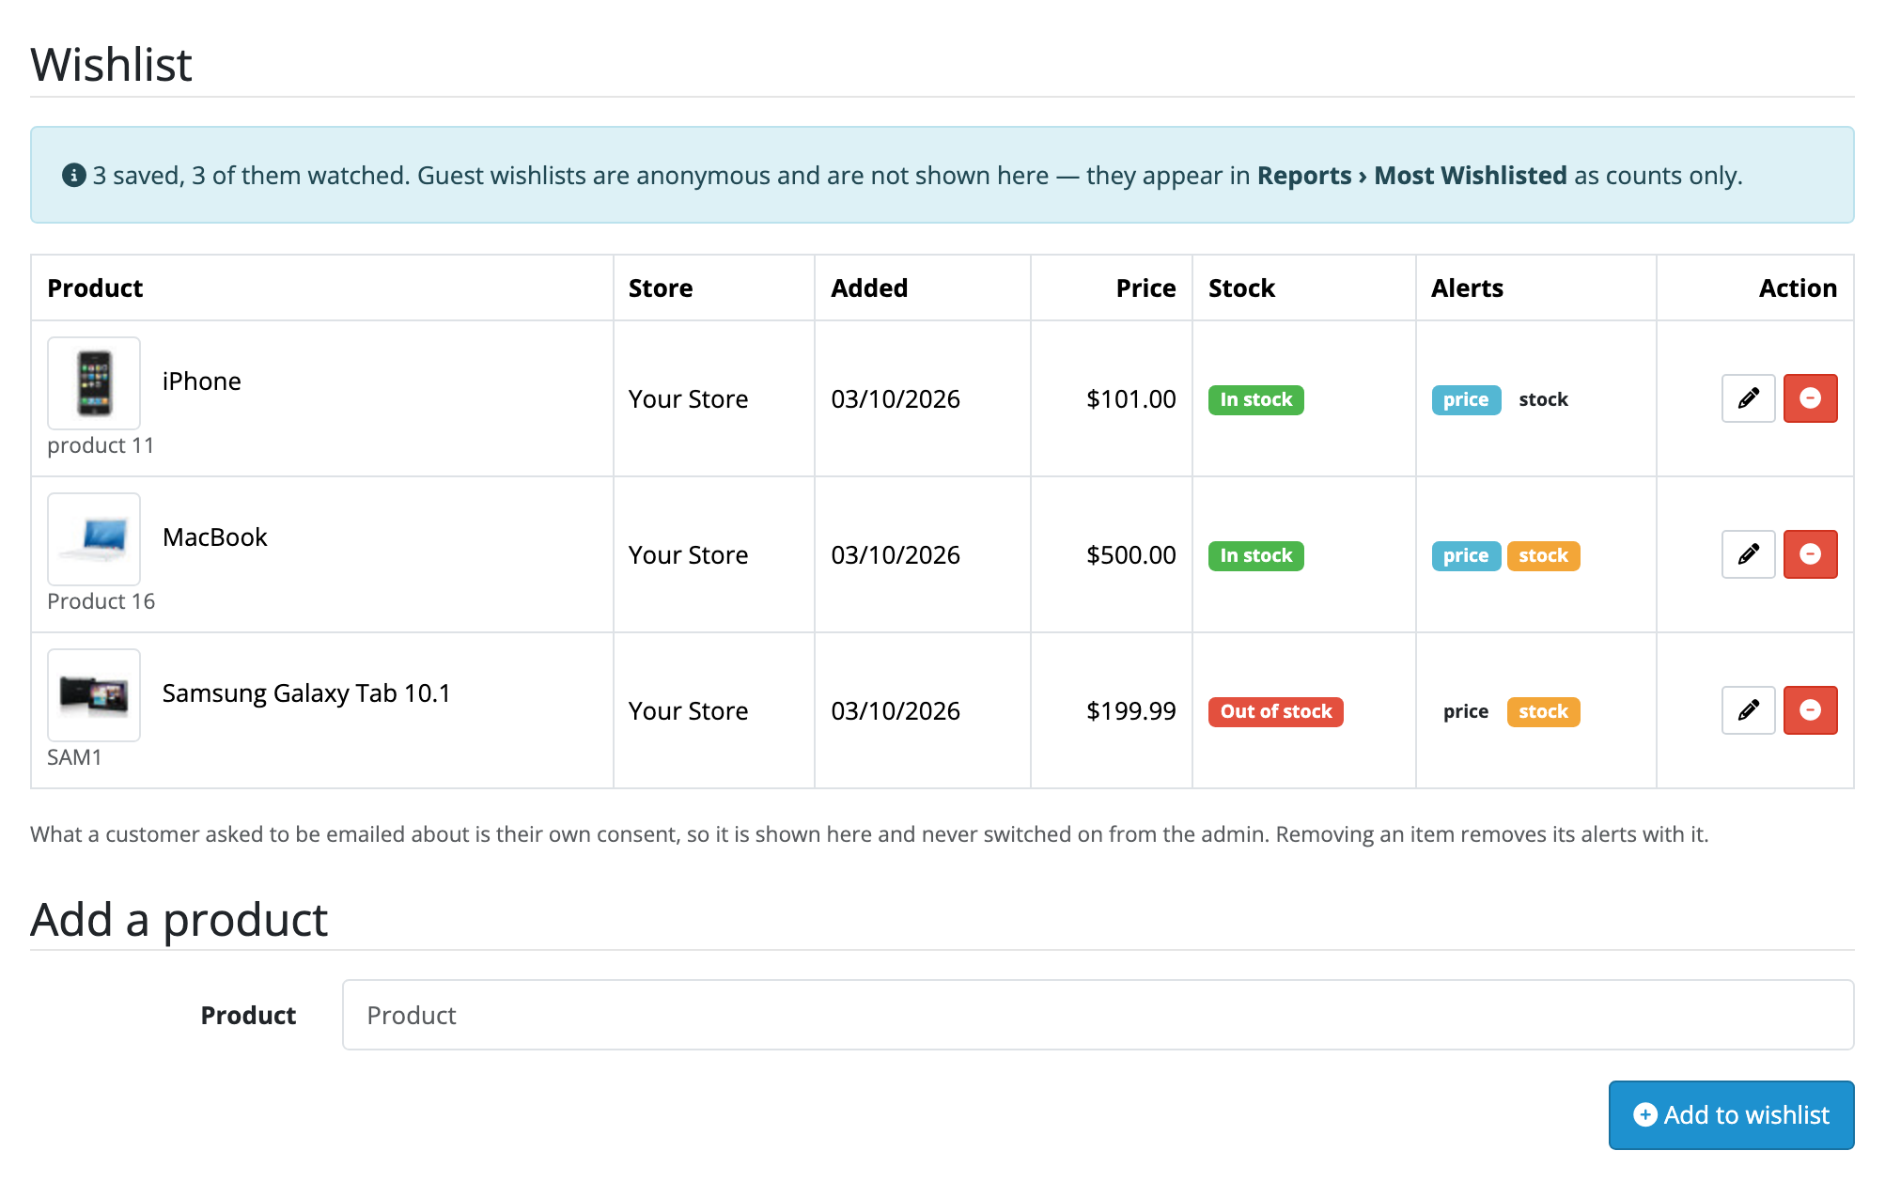1885x1182 pixels.
Task: Click the In stock badge for MacBook
Action: [x=1255, y=556]
